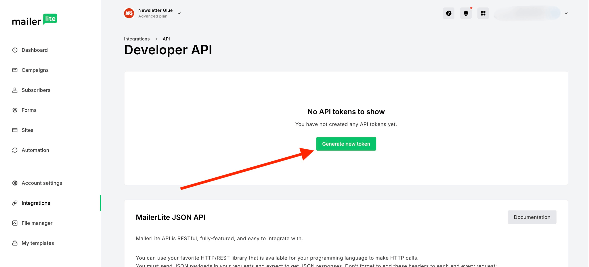Expand the Newsletter Glue account switcher chevron
This screenshot has height=267, width=589.
179,13
